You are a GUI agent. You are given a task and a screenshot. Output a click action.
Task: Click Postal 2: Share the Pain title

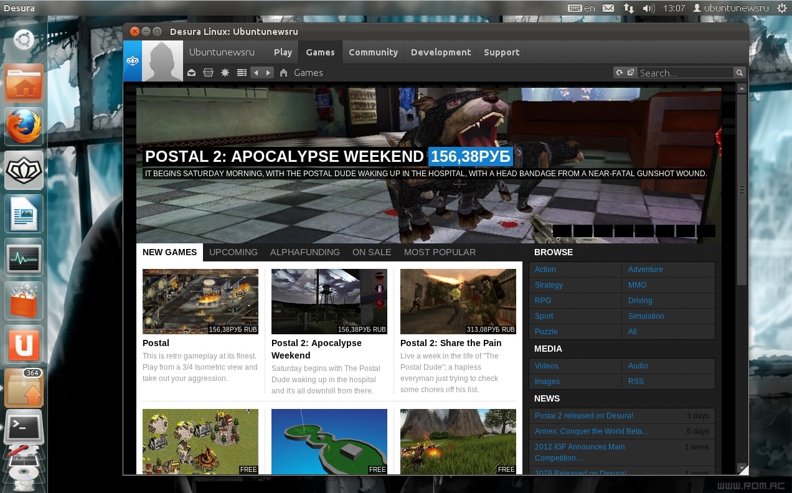click(451, 343)
